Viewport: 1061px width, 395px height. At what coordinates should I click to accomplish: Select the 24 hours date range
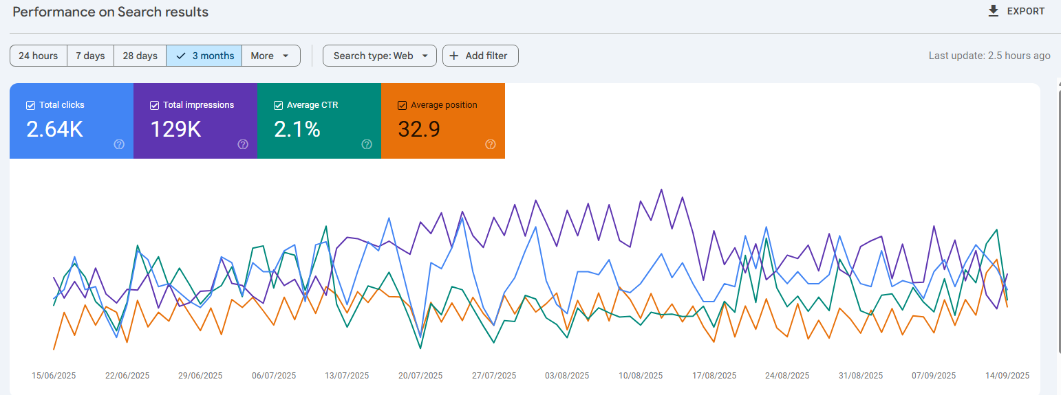coord(39,56)
